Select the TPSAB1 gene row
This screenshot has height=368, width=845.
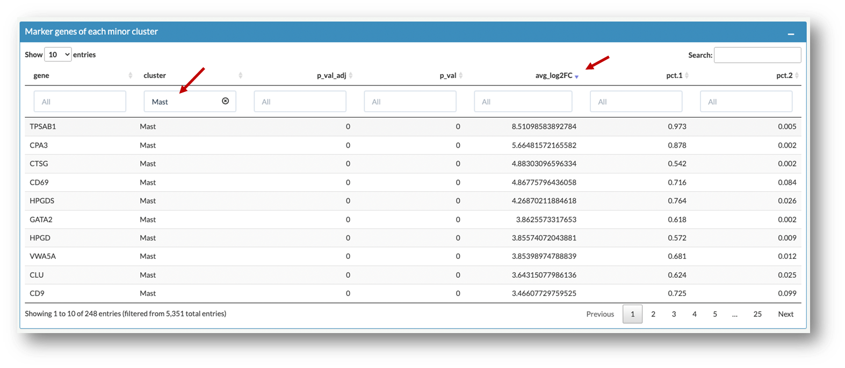43,127
